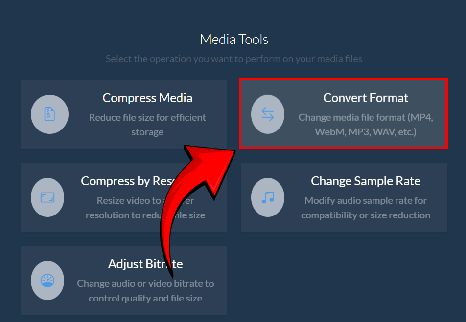Click the Change Sample Rate title text
Viewport: 466px width, 322px height.
point(366,181)
